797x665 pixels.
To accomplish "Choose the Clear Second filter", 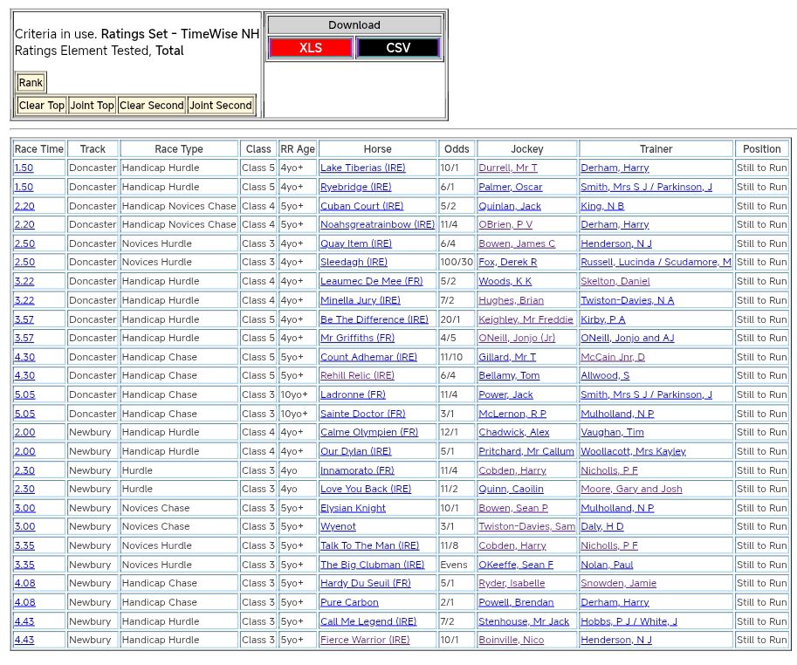I will click(152, 106).
